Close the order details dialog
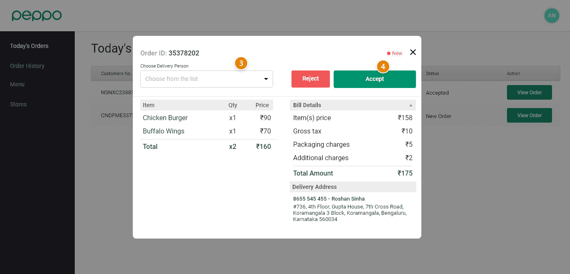 (413, 53)
